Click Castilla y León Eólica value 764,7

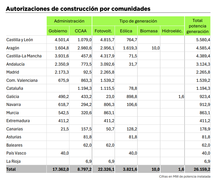coord(132,40)
